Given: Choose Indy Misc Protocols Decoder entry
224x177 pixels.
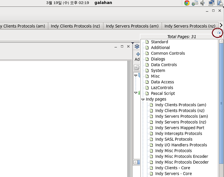Looking at the screenshot, I should tap(182, 162).
